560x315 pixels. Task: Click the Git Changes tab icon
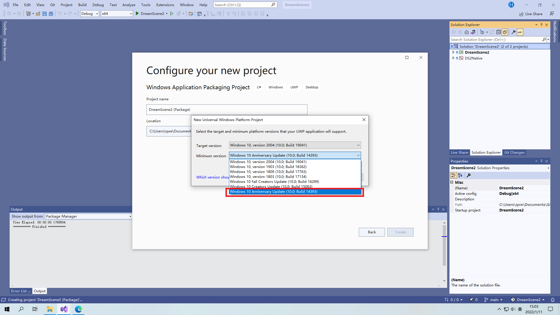(514, 152)
